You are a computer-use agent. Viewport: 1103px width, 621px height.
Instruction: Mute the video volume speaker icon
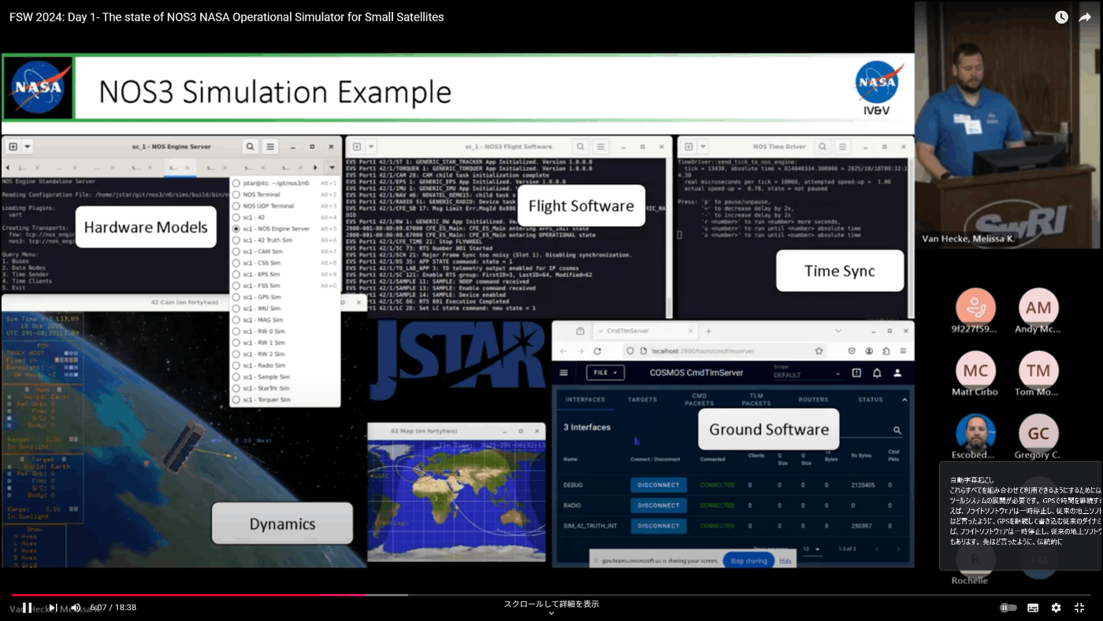(76, 608)
